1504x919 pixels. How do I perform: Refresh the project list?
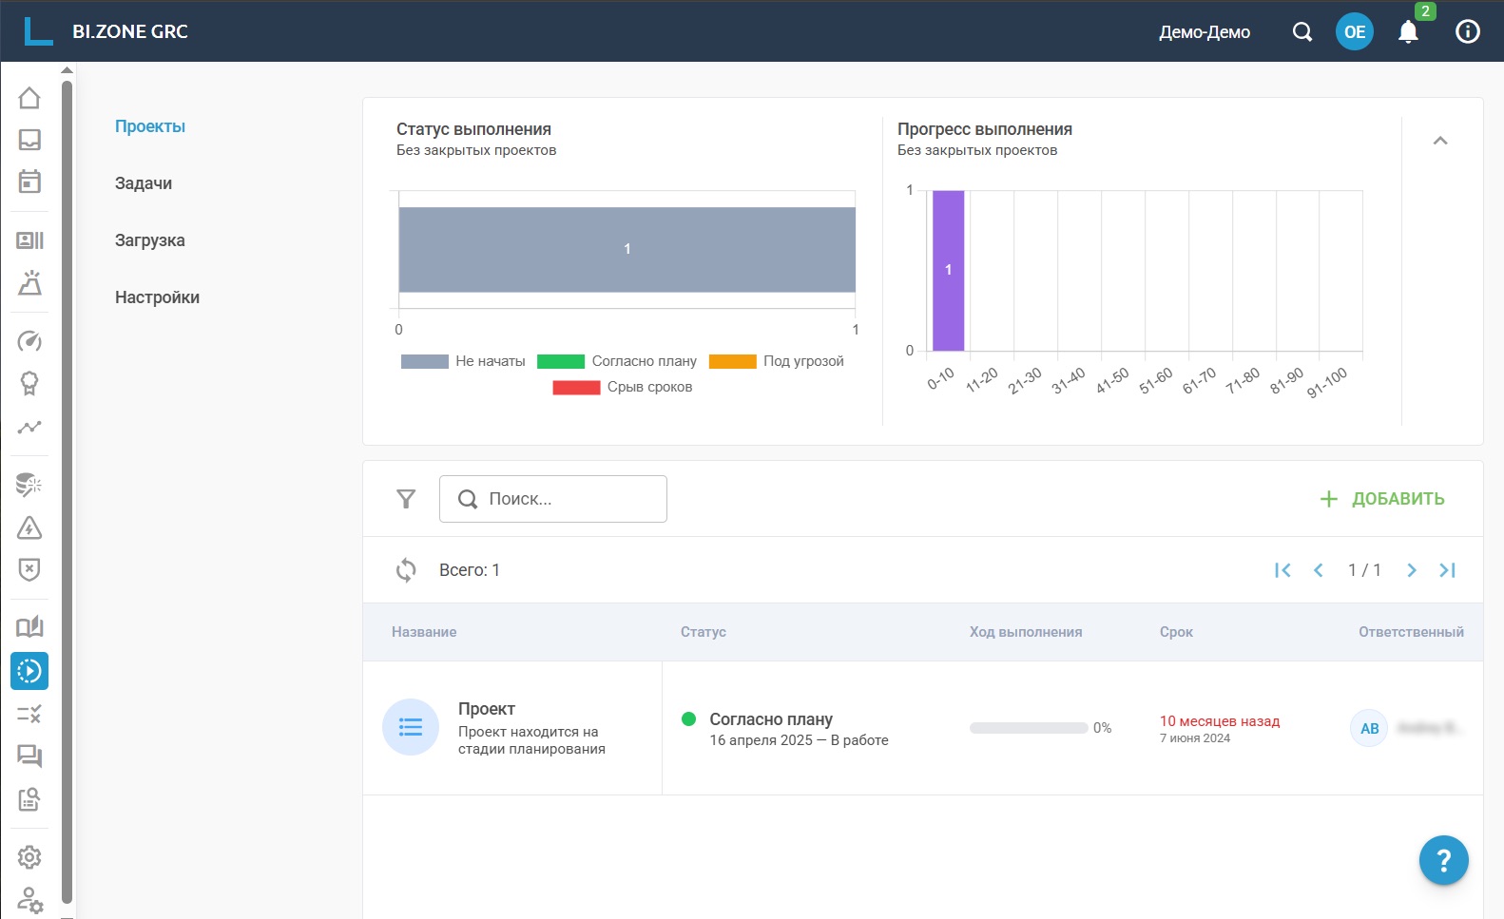[x=406, y=570]
